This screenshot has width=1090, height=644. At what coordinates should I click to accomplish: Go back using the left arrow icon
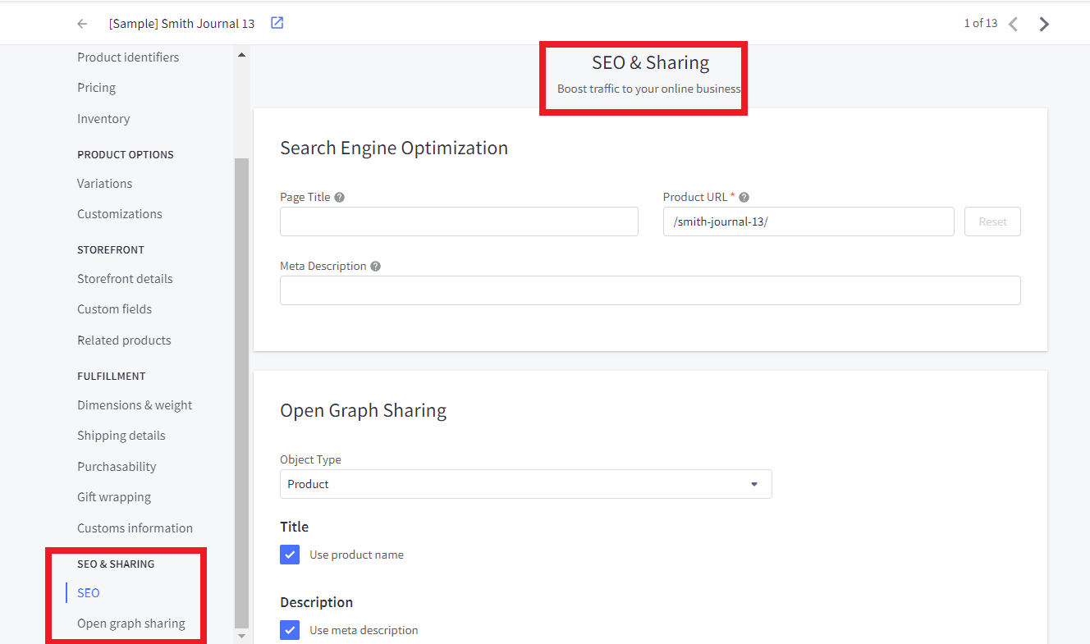click(x=82, y=24)
